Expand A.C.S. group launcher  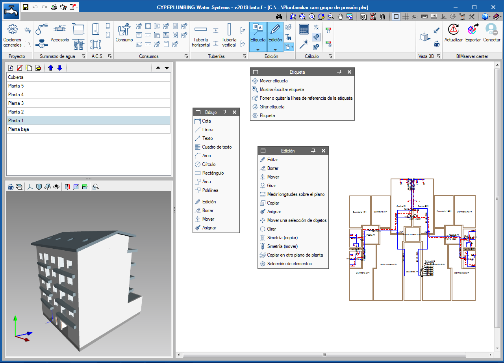(x=110, y=56)
